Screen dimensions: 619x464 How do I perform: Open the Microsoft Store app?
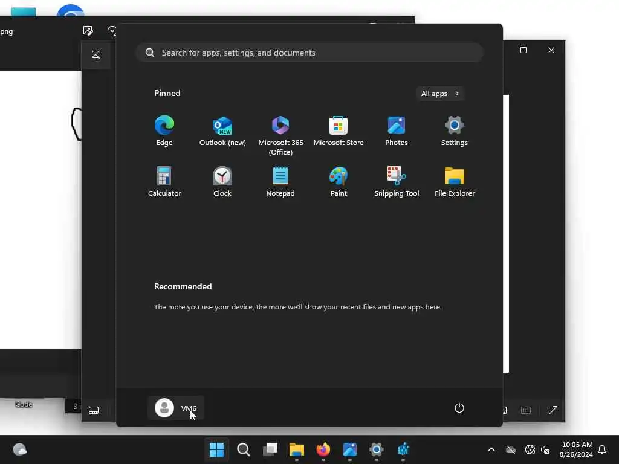point(339,131)
